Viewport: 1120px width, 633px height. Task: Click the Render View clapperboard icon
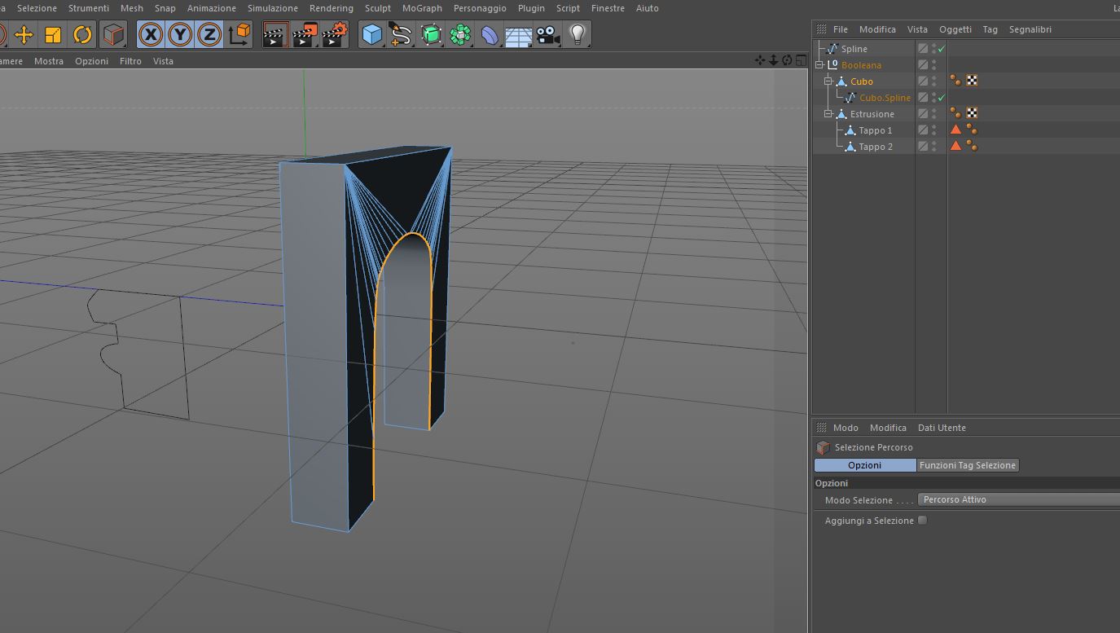(275, 34)
